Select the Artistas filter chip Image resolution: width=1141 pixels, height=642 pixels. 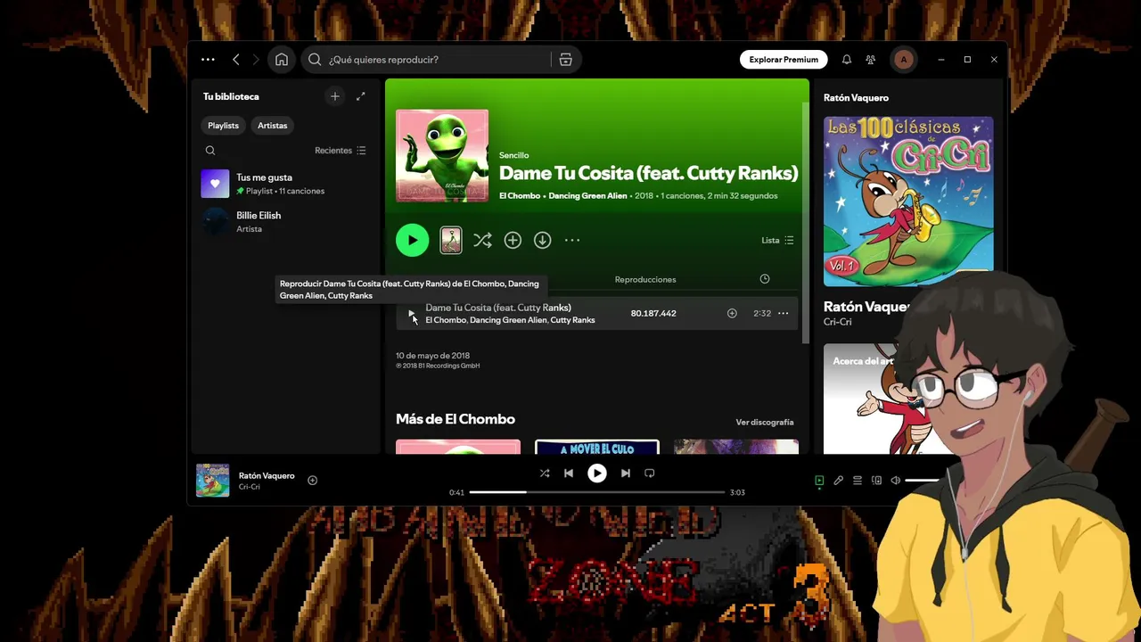click(273, 126)
